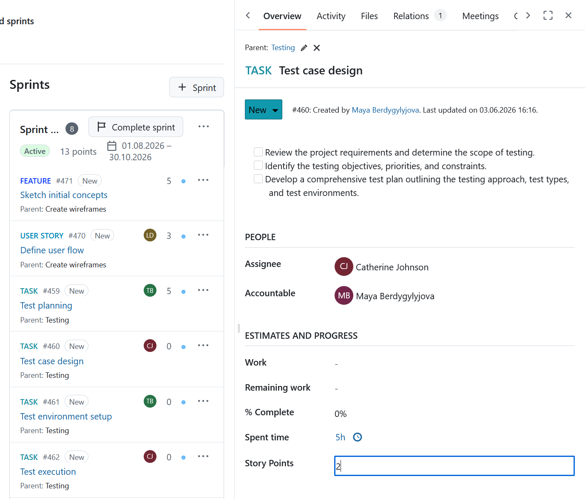Viewport: 585px width, 499px height.
Task: Click the Remaining work value
Action: 336,388
